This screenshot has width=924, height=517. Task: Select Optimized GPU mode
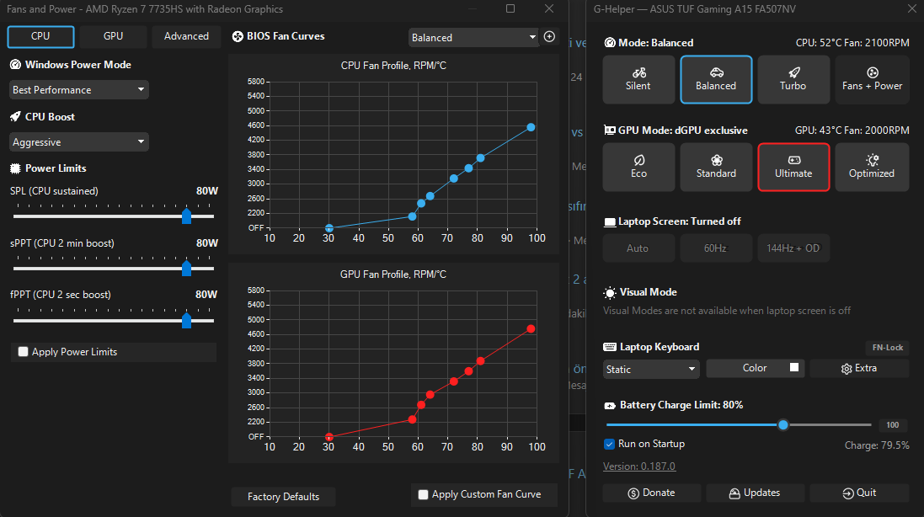coord(872,168)
